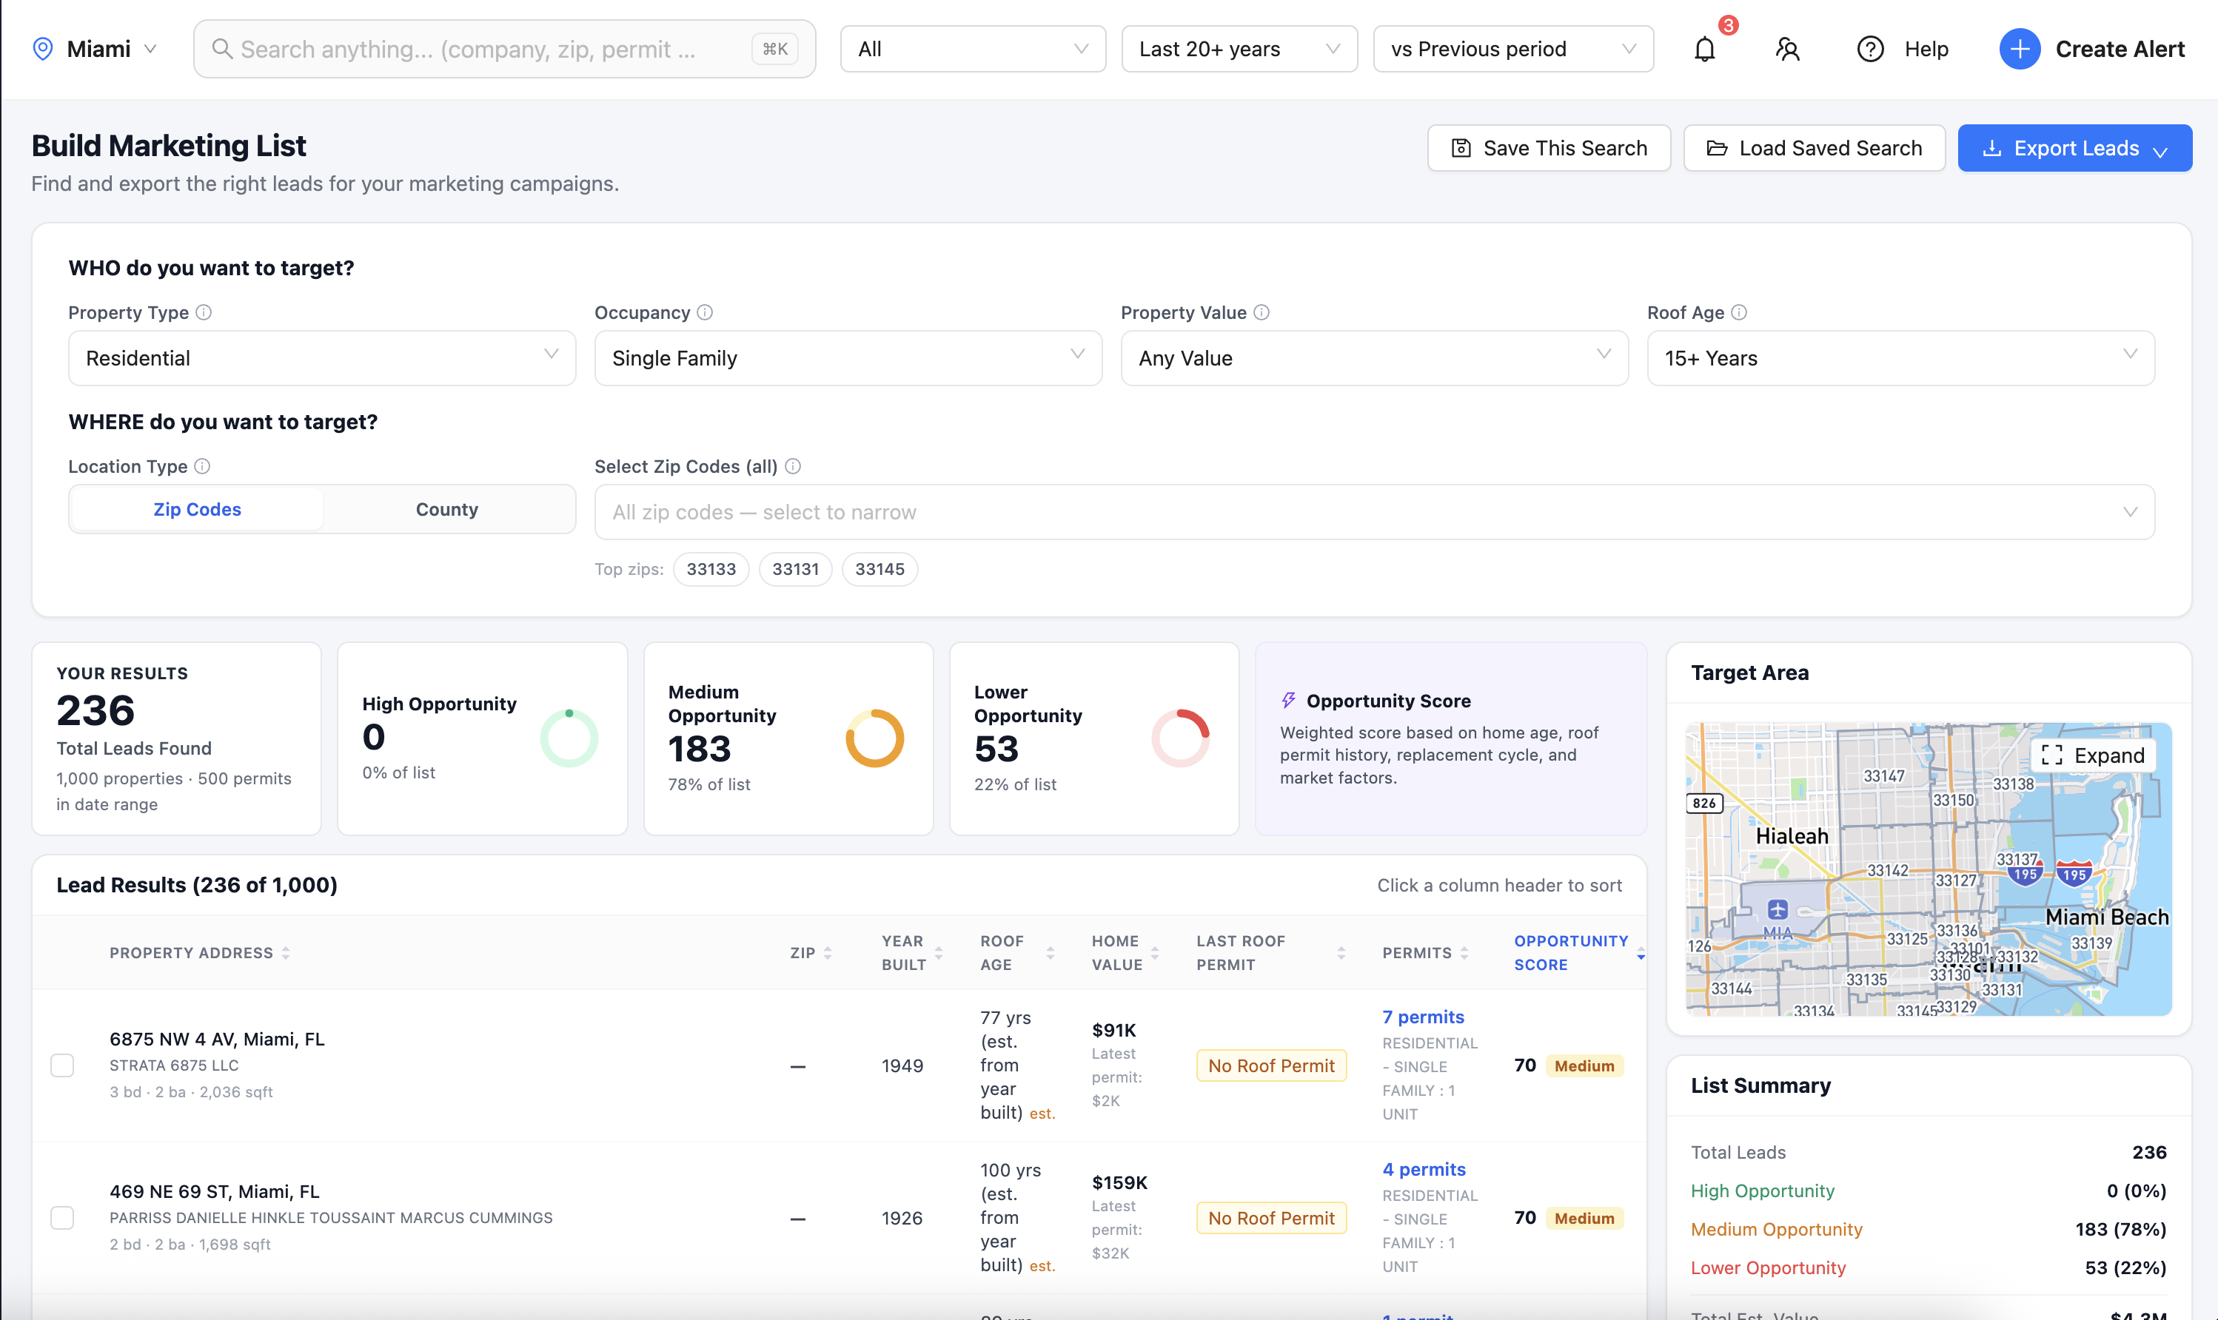Click the Create Alert label
The height and width of the screenshot is (1320, 2218).
pos(2120,49)
